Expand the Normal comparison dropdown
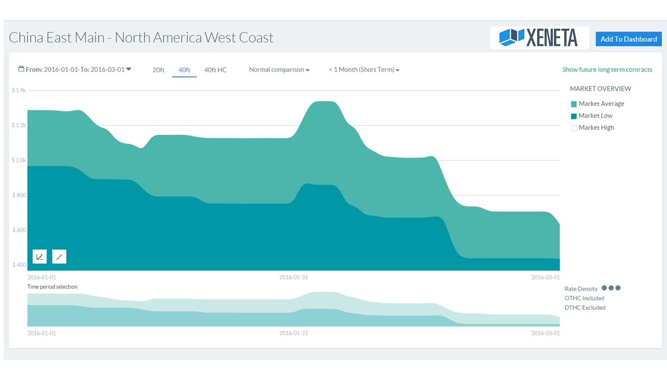This screenshot has height=375, width=667. pos(279,70)
